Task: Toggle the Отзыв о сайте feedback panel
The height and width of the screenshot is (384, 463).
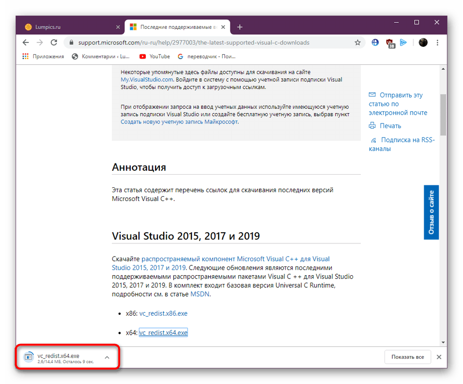Action: 431,212
